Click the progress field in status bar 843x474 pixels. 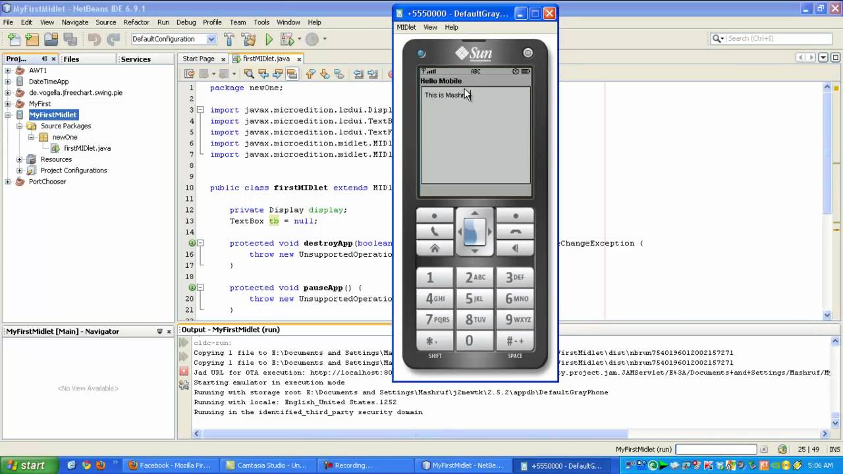[715, 450]
